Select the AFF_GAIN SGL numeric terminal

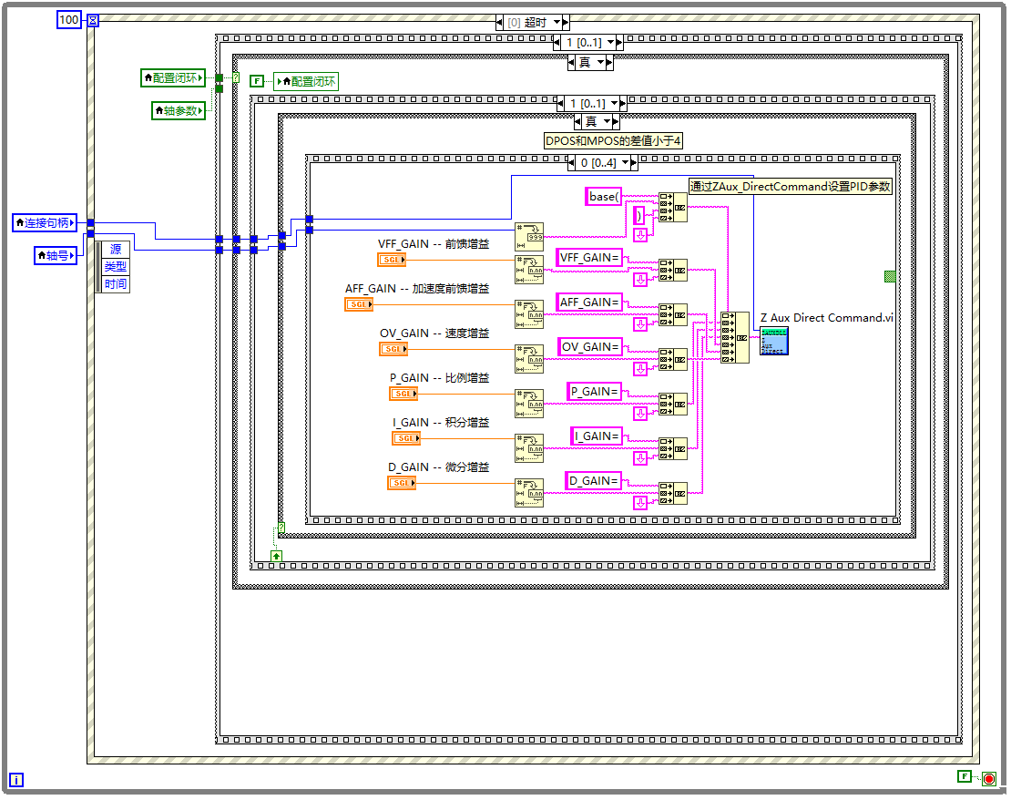coord(359,303)
